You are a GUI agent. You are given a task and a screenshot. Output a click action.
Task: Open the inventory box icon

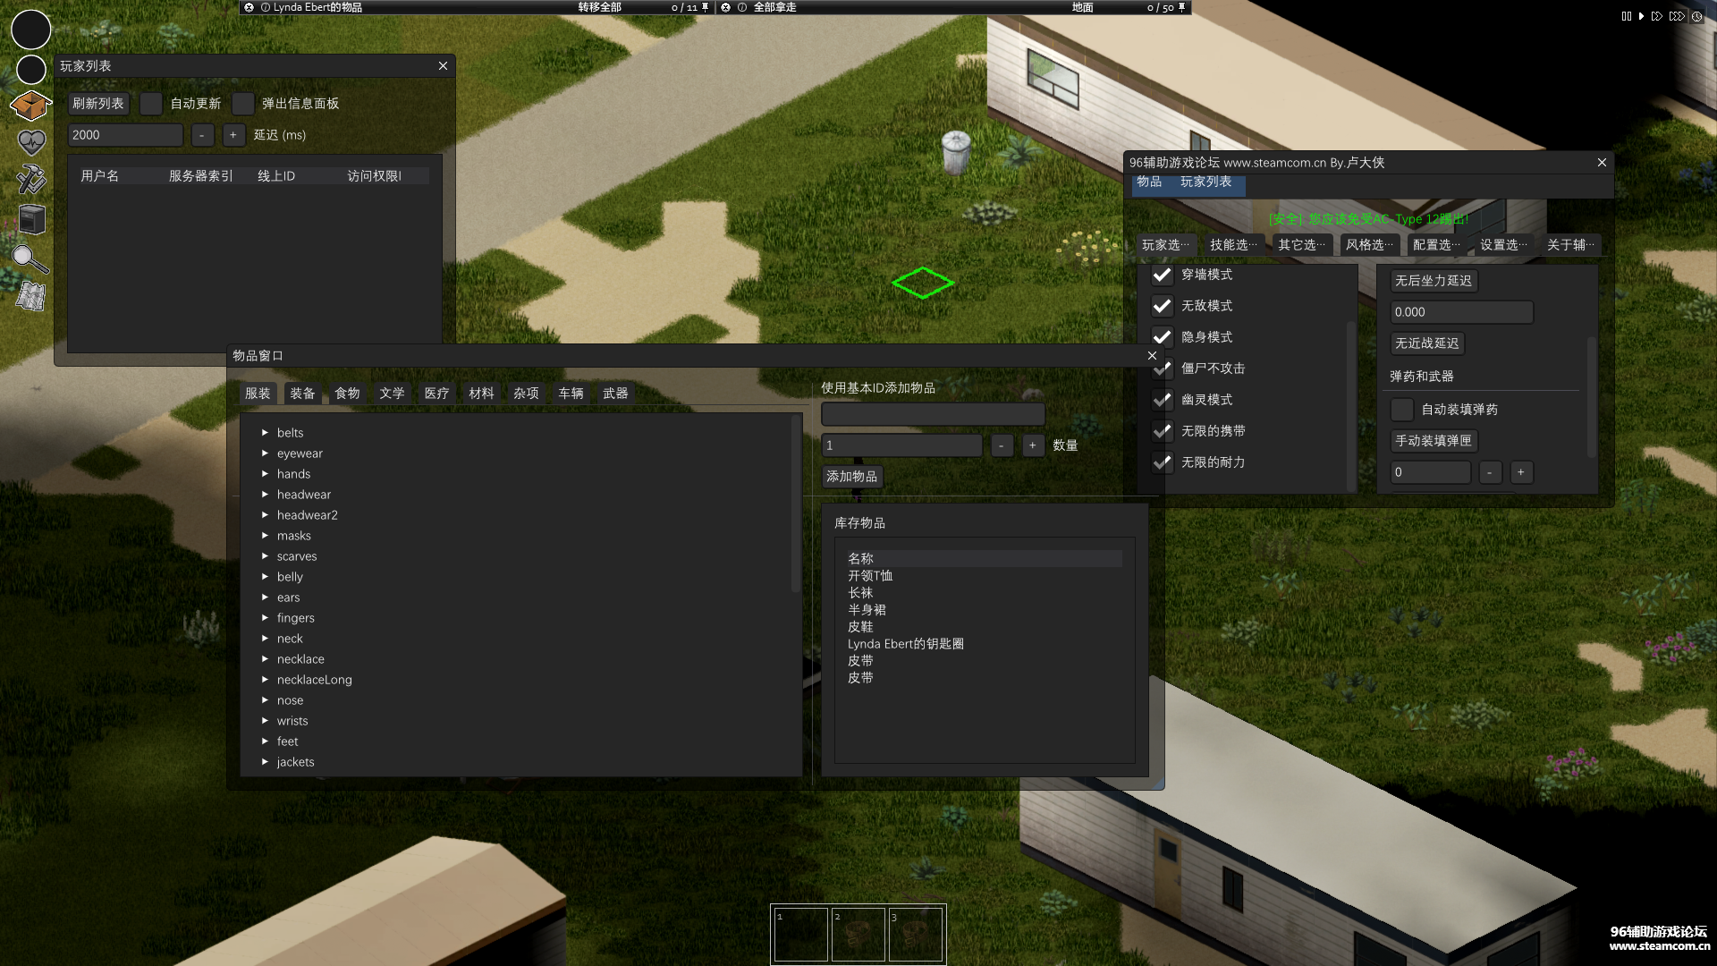coord(30,106)
